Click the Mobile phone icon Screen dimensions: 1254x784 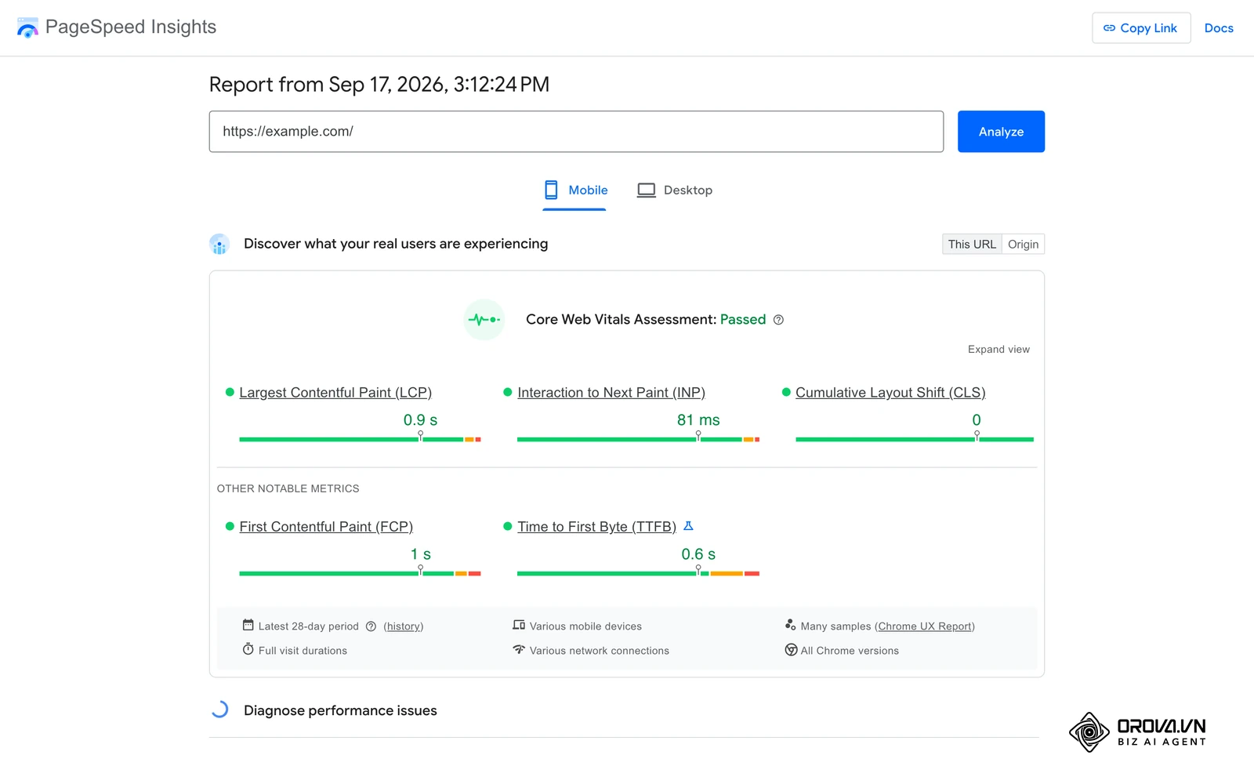click(x=552, y=191)
